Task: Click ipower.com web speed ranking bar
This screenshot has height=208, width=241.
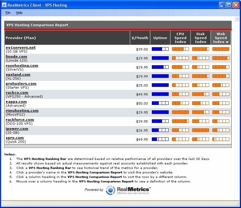Action: [221, 130]
